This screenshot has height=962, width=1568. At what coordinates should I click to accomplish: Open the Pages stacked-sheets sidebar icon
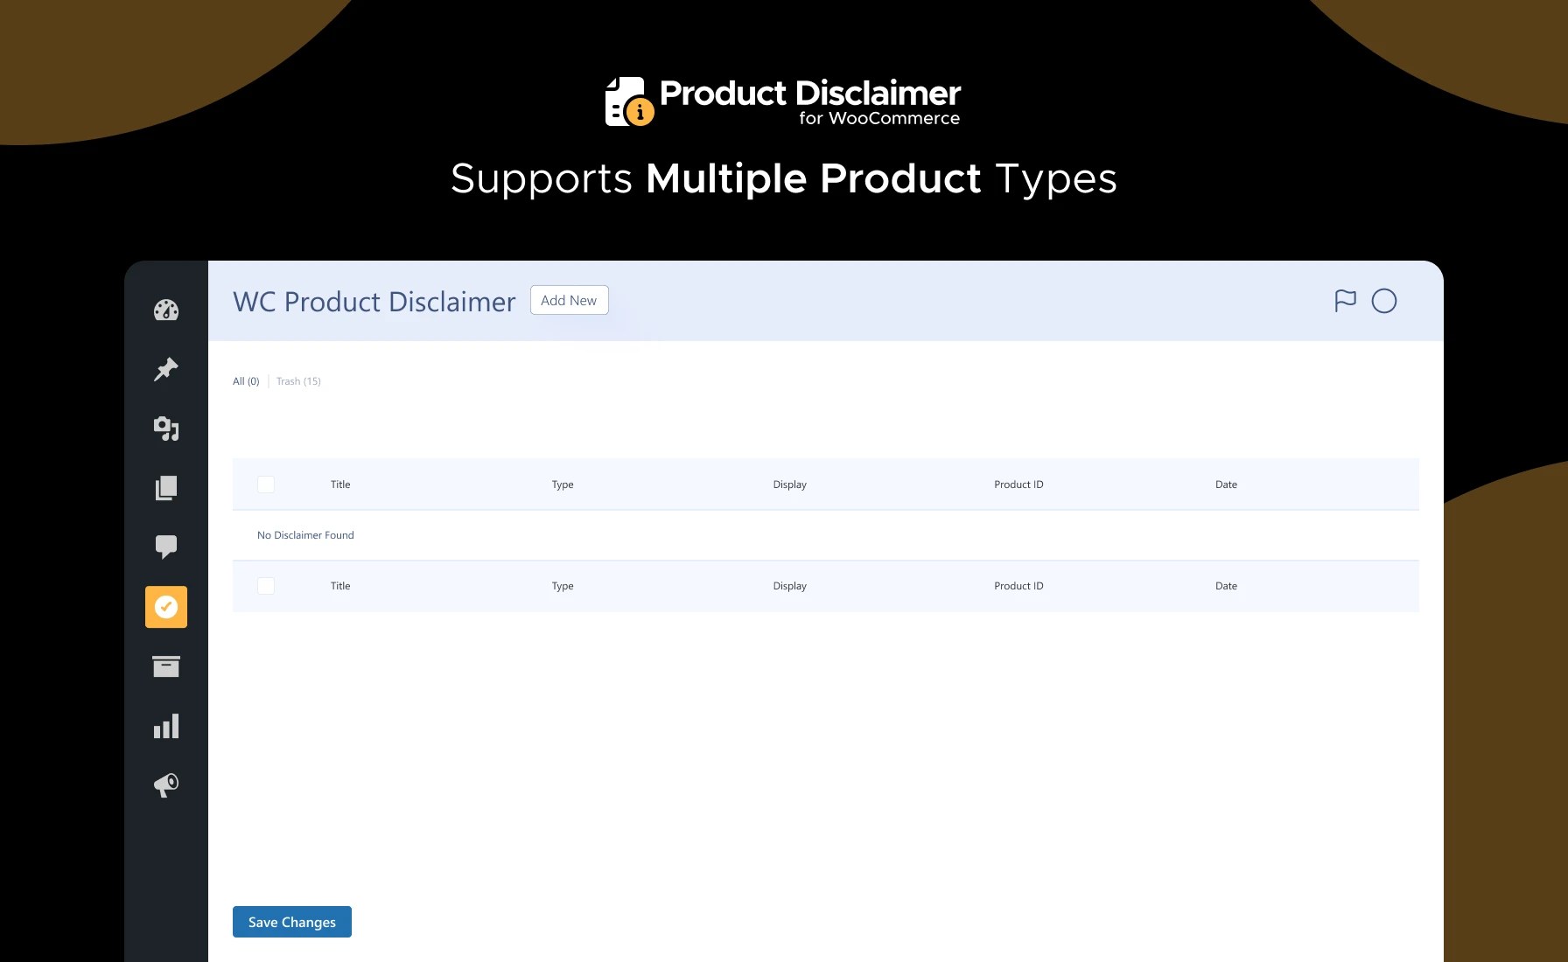(166, 488)
